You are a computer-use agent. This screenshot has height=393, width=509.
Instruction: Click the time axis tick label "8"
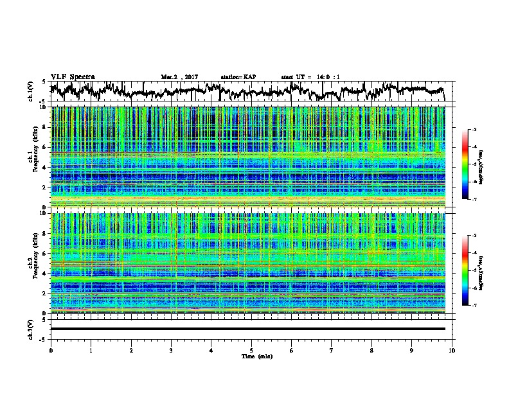pyautogui.click(x=371, y=351)
